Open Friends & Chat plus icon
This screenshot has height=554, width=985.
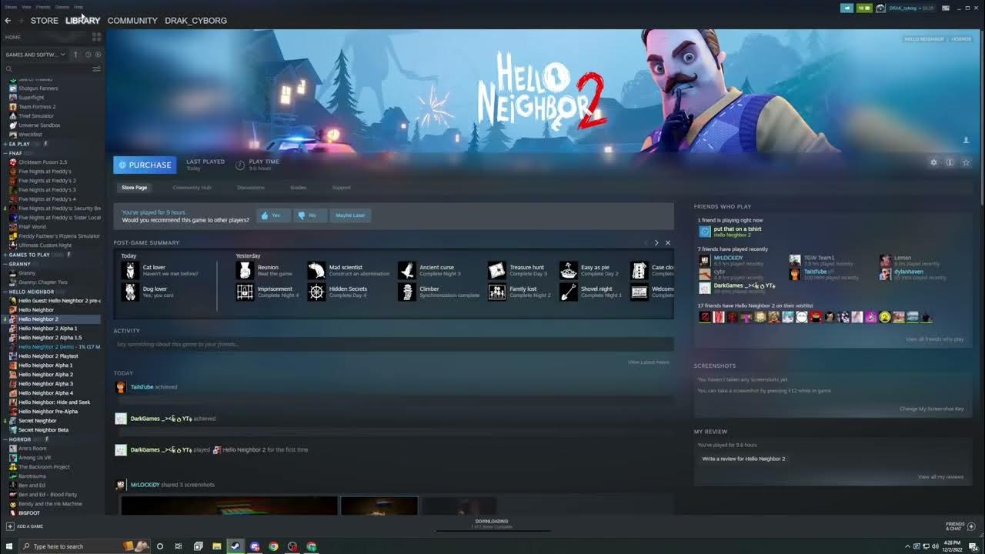[971, 526]
